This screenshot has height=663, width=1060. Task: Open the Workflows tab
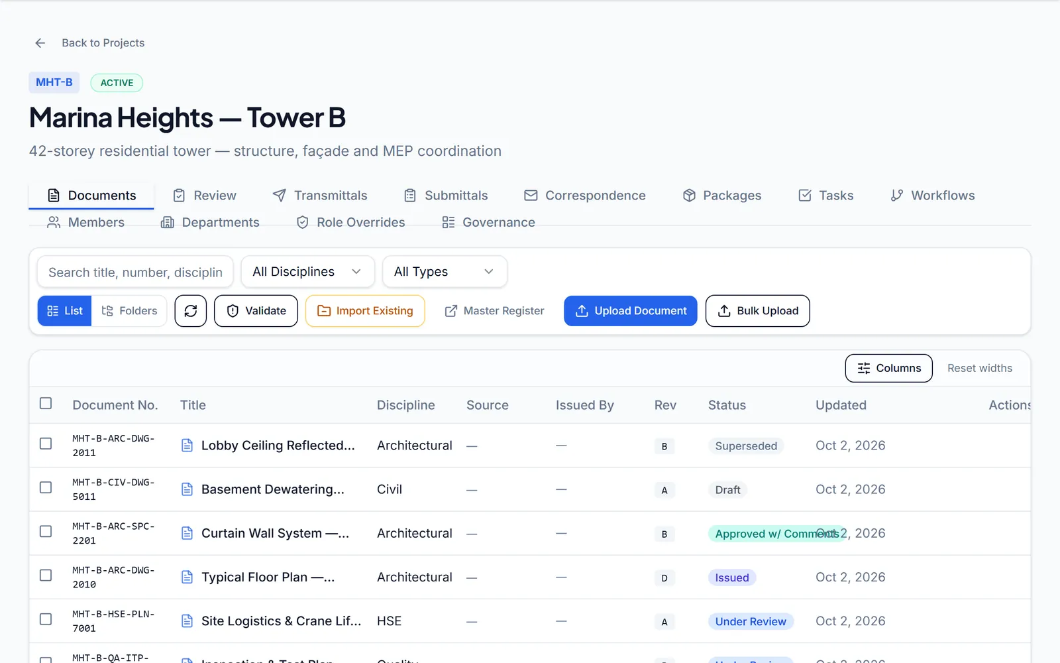coord(933,196)
